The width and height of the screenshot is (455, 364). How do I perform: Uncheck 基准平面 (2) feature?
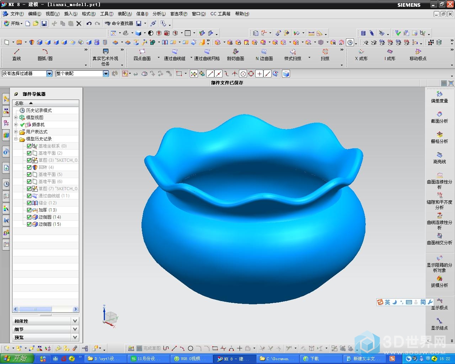[x=29, y=153]
